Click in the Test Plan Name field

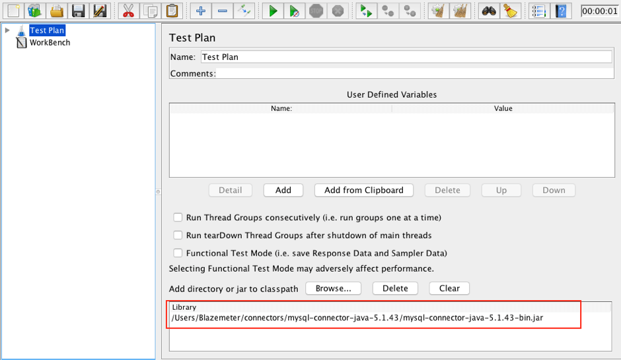click(x=406, y=57)
